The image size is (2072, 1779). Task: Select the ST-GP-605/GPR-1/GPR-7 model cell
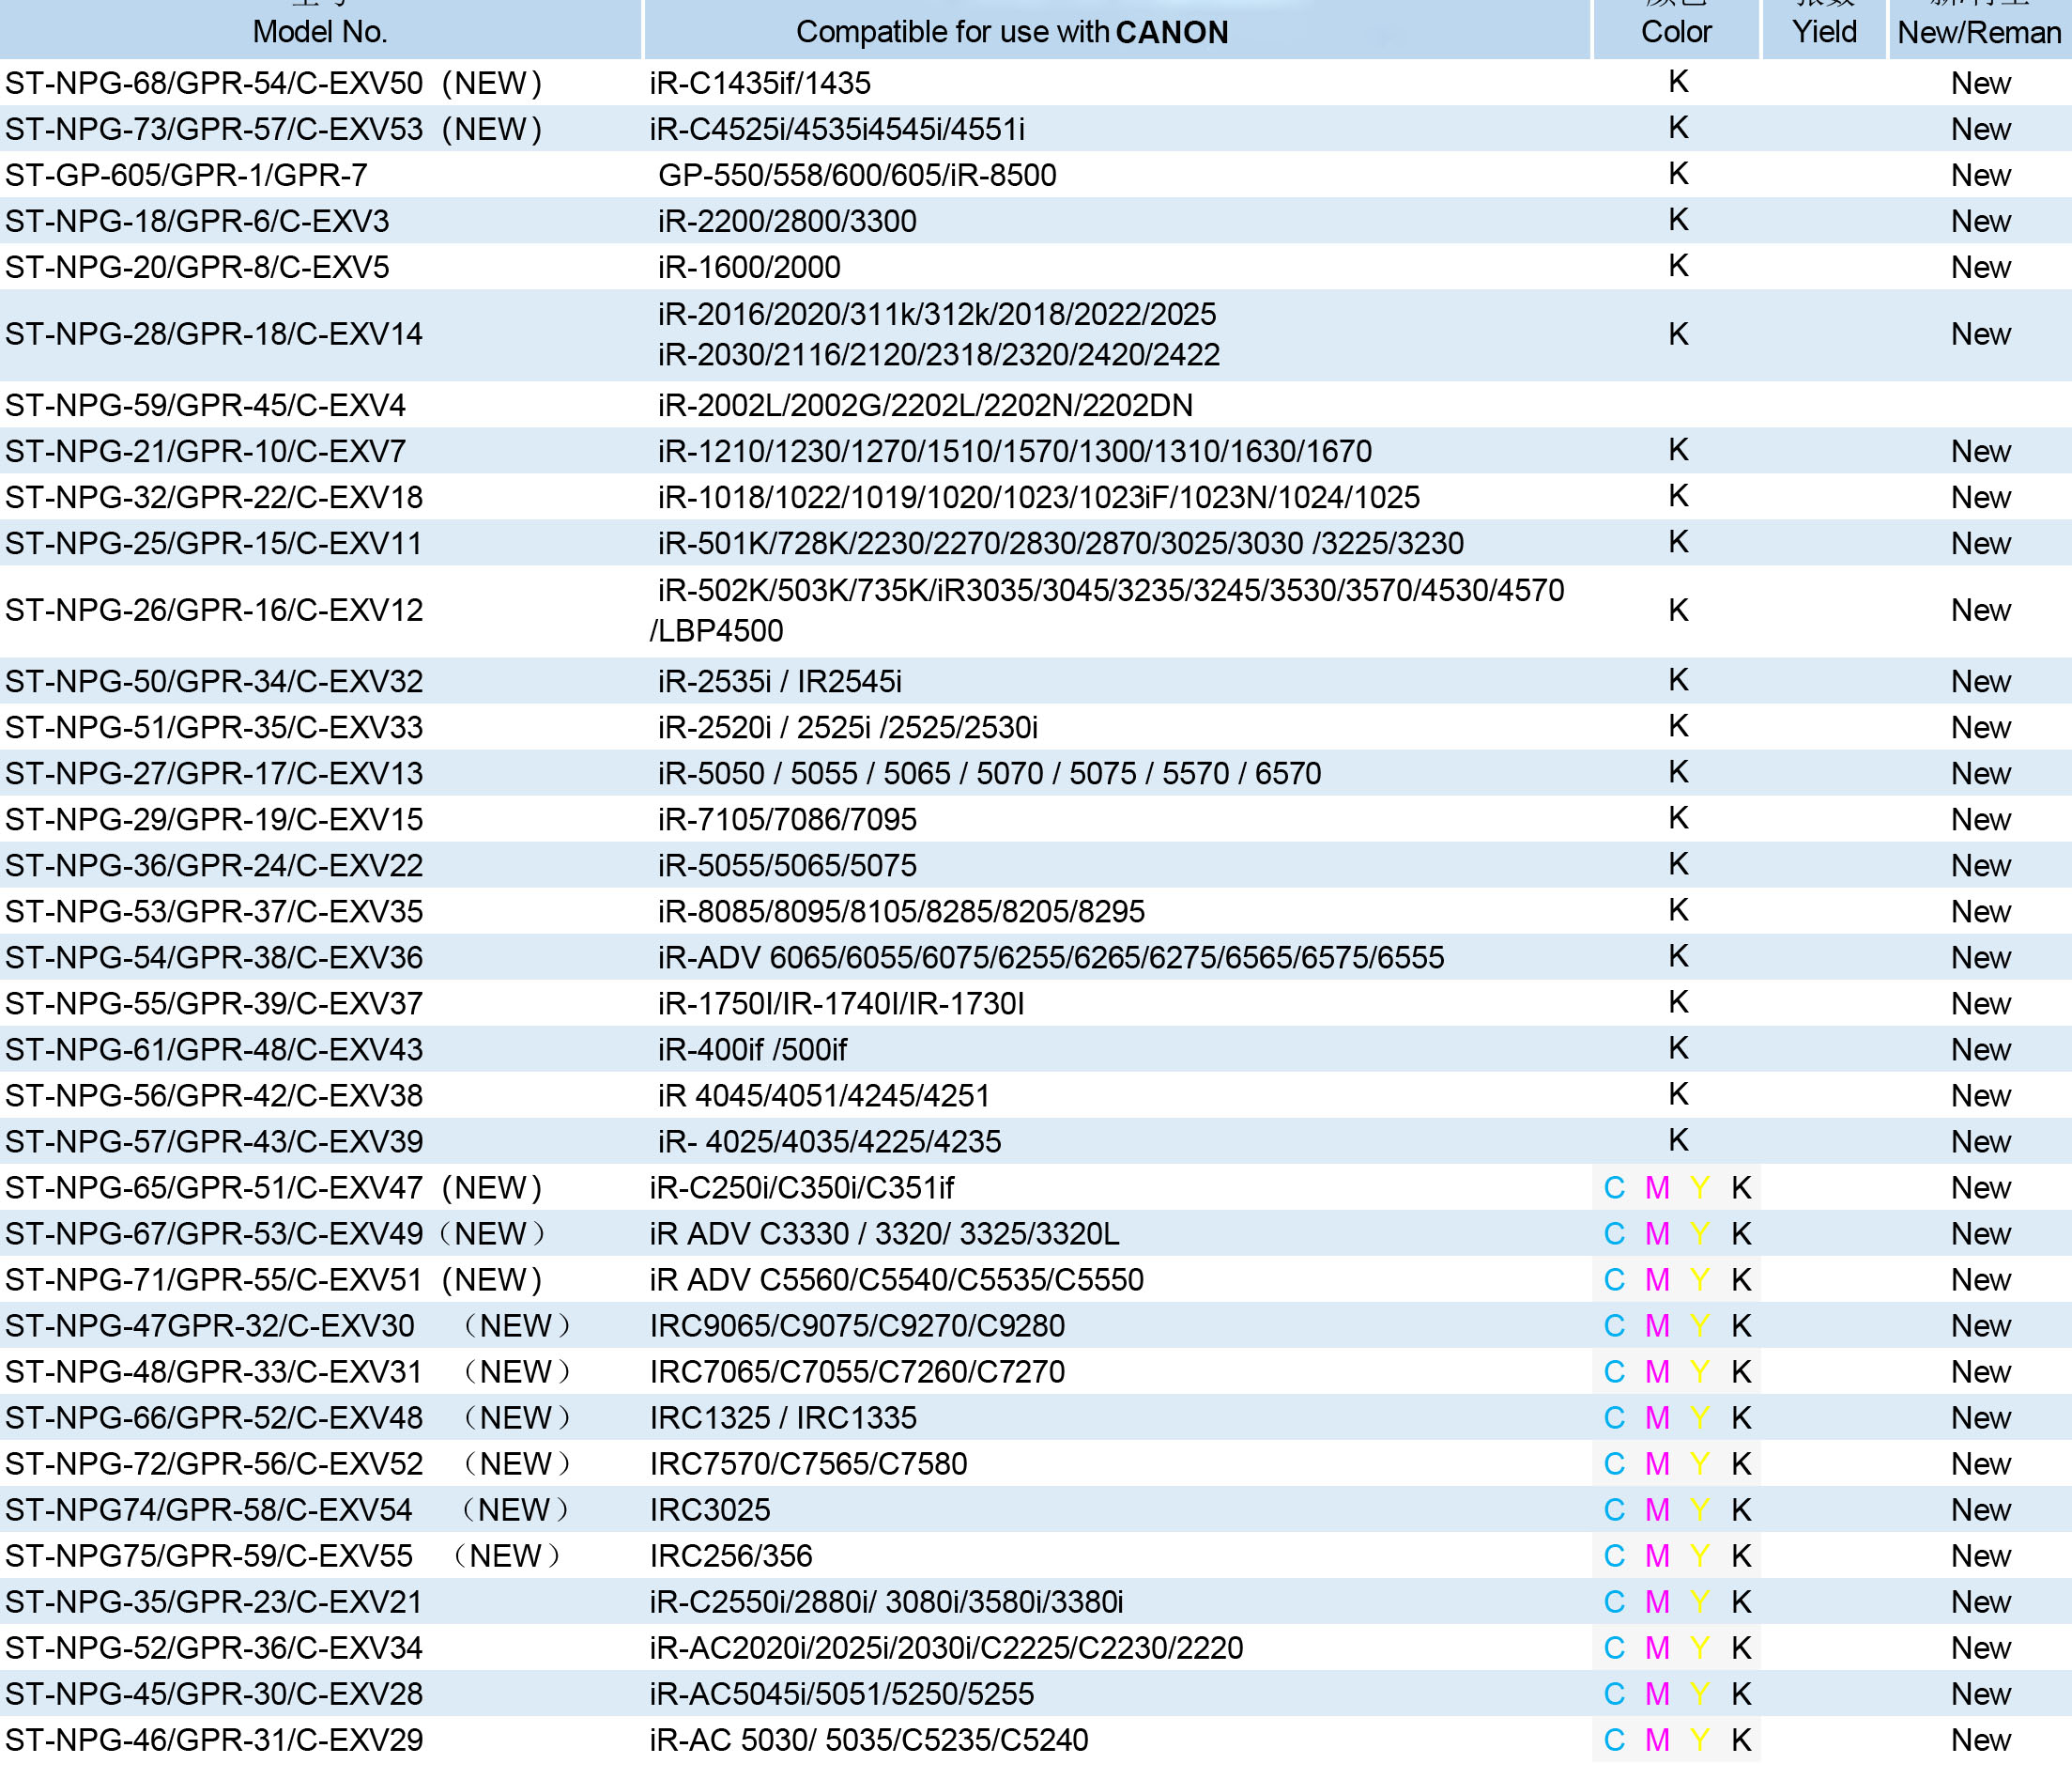(x=186, y=175)
